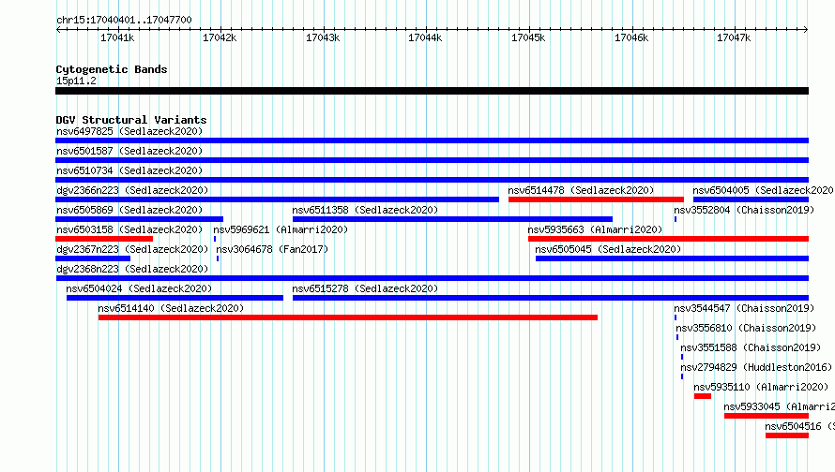The width and height of the screenshot is (835, 472).
Task: Open the nsv6514140 (Sedlazeck2020) label
Action: click(171, 308)
